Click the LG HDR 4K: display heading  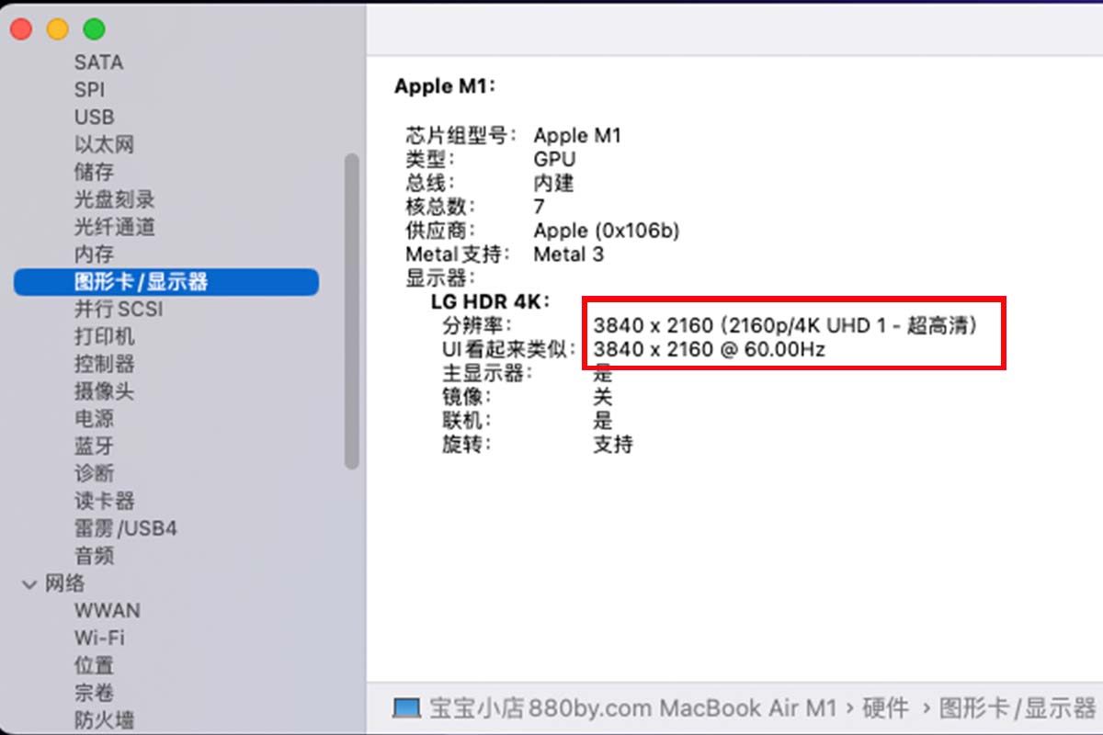490,301
